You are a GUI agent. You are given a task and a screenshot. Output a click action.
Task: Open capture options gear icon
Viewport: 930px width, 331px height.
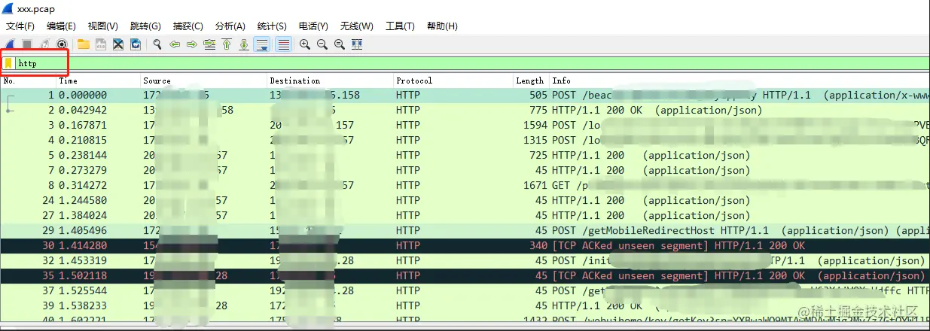coord(62,44)
